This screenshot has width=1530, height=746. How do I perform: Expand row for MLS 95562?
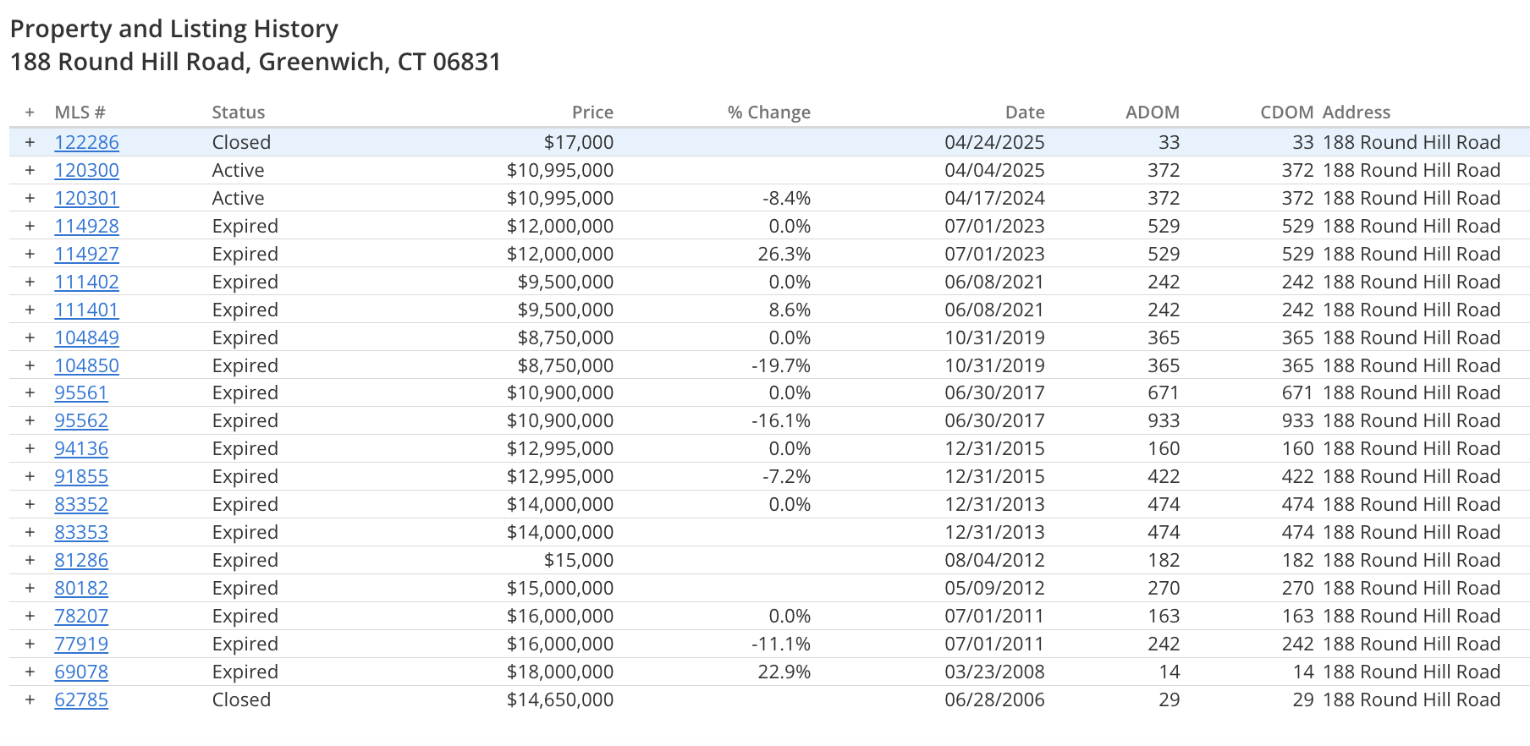pos(30,420)
